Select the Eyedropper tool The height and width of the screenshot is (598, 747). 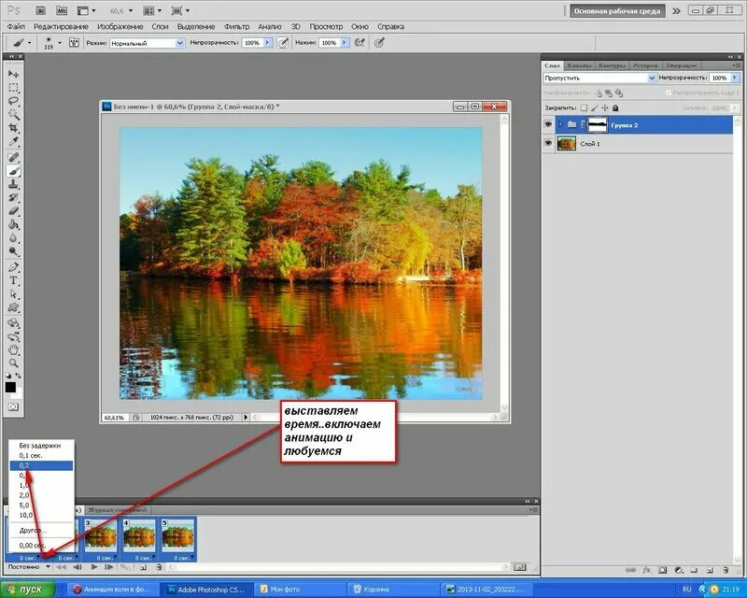(13, 142)
